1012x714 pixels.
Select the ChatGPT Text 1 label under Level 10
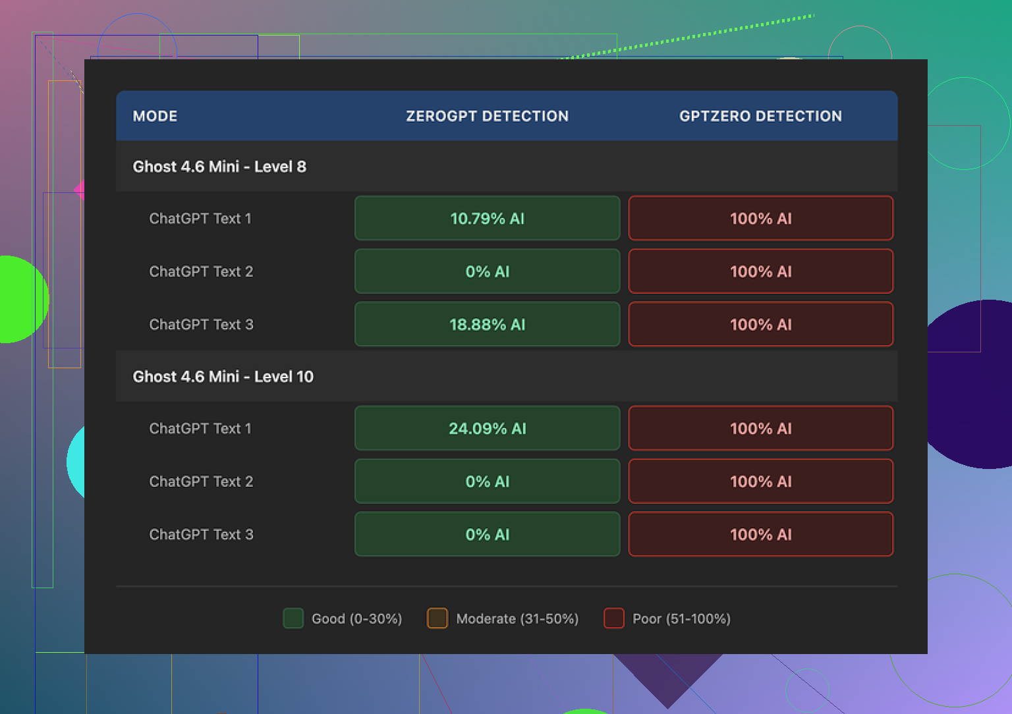pyautogui.click(x=200, y=429)
